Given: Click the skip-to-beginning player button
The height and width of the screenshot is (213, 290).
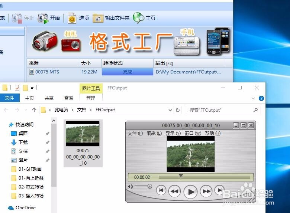Looking at the screenshot, I should pos(161,190).
